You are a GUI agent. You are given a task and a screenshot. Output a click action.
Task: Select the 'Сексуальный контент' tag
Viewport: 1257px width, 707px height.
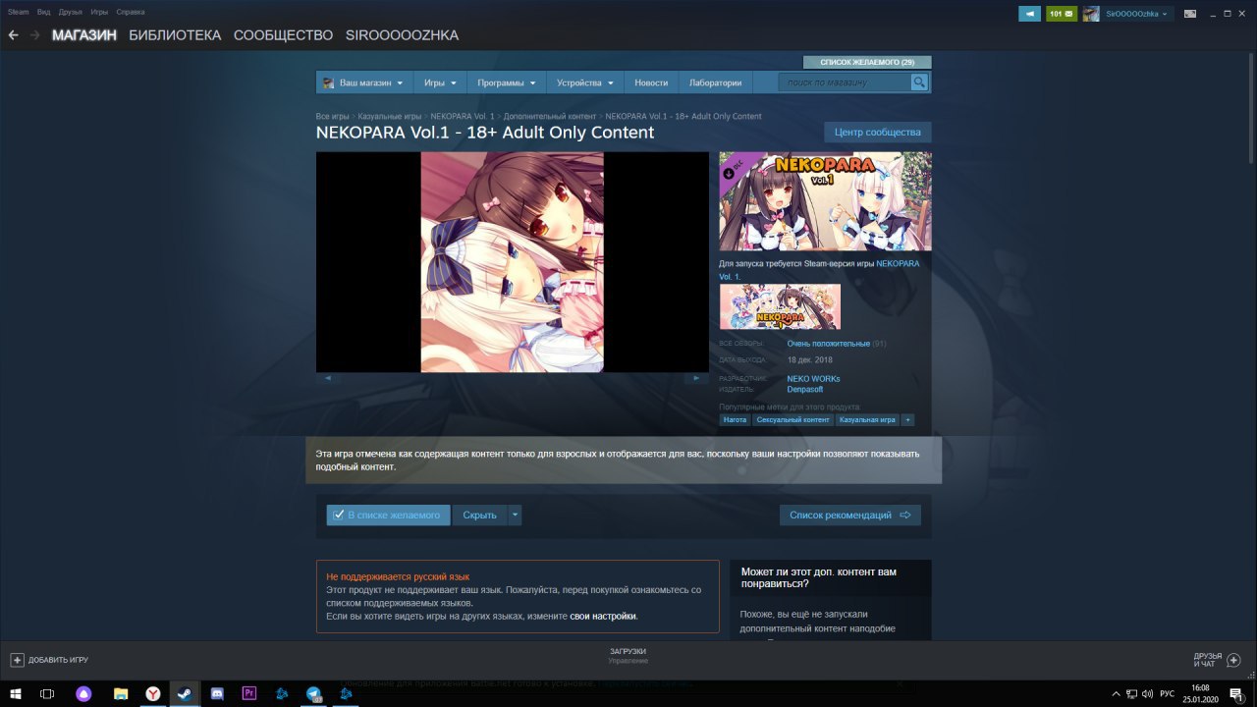(792, 419)
